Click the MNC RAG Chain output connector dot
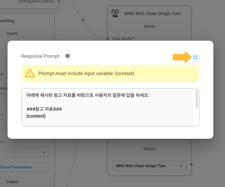 (x=191, y=165)
